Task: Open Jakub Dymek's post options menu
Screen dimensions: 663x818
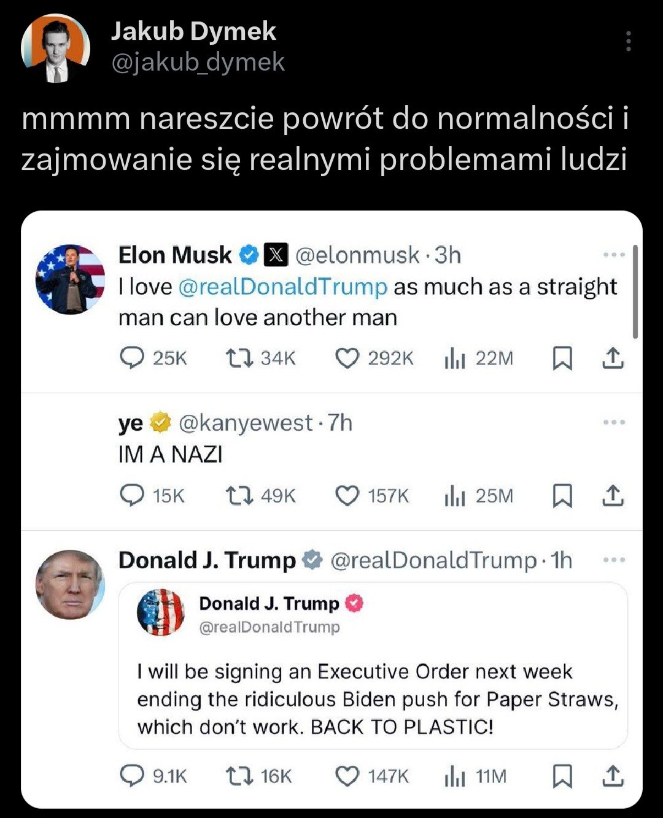Action: (x=628, y=41)
